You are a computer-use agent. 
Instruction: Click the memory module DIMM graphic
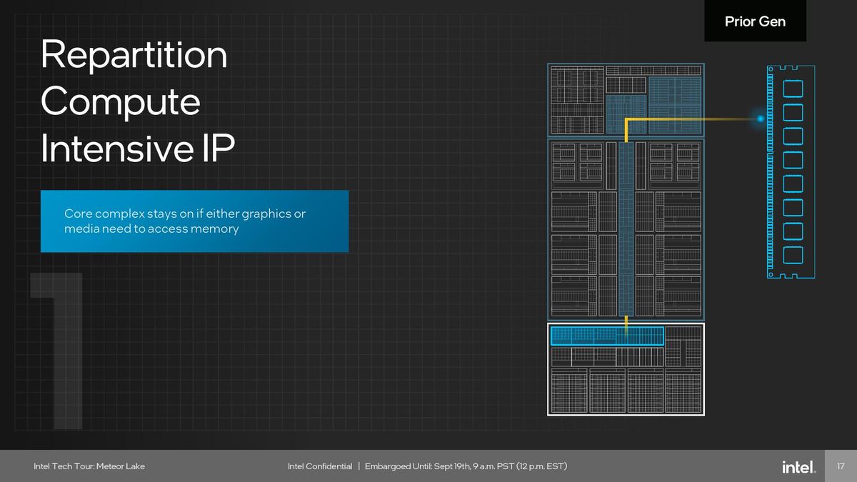pyautogui.click(x=791, y=172)
